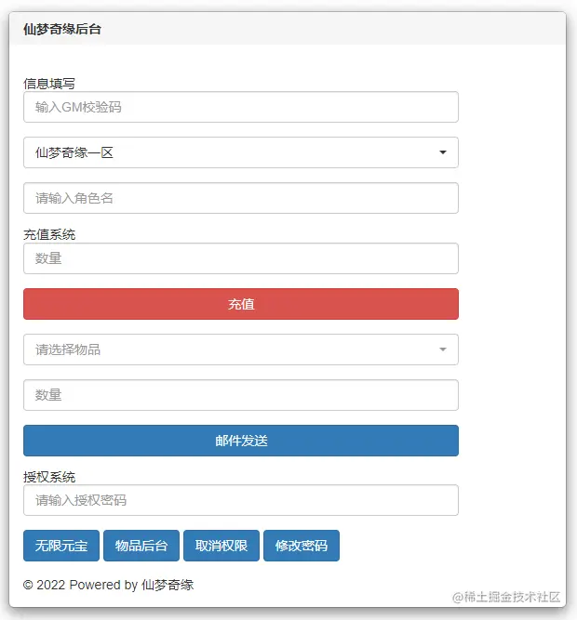Click the © 2022 Powered by 仙梦奇缘 footer text

tap(109, 585)
